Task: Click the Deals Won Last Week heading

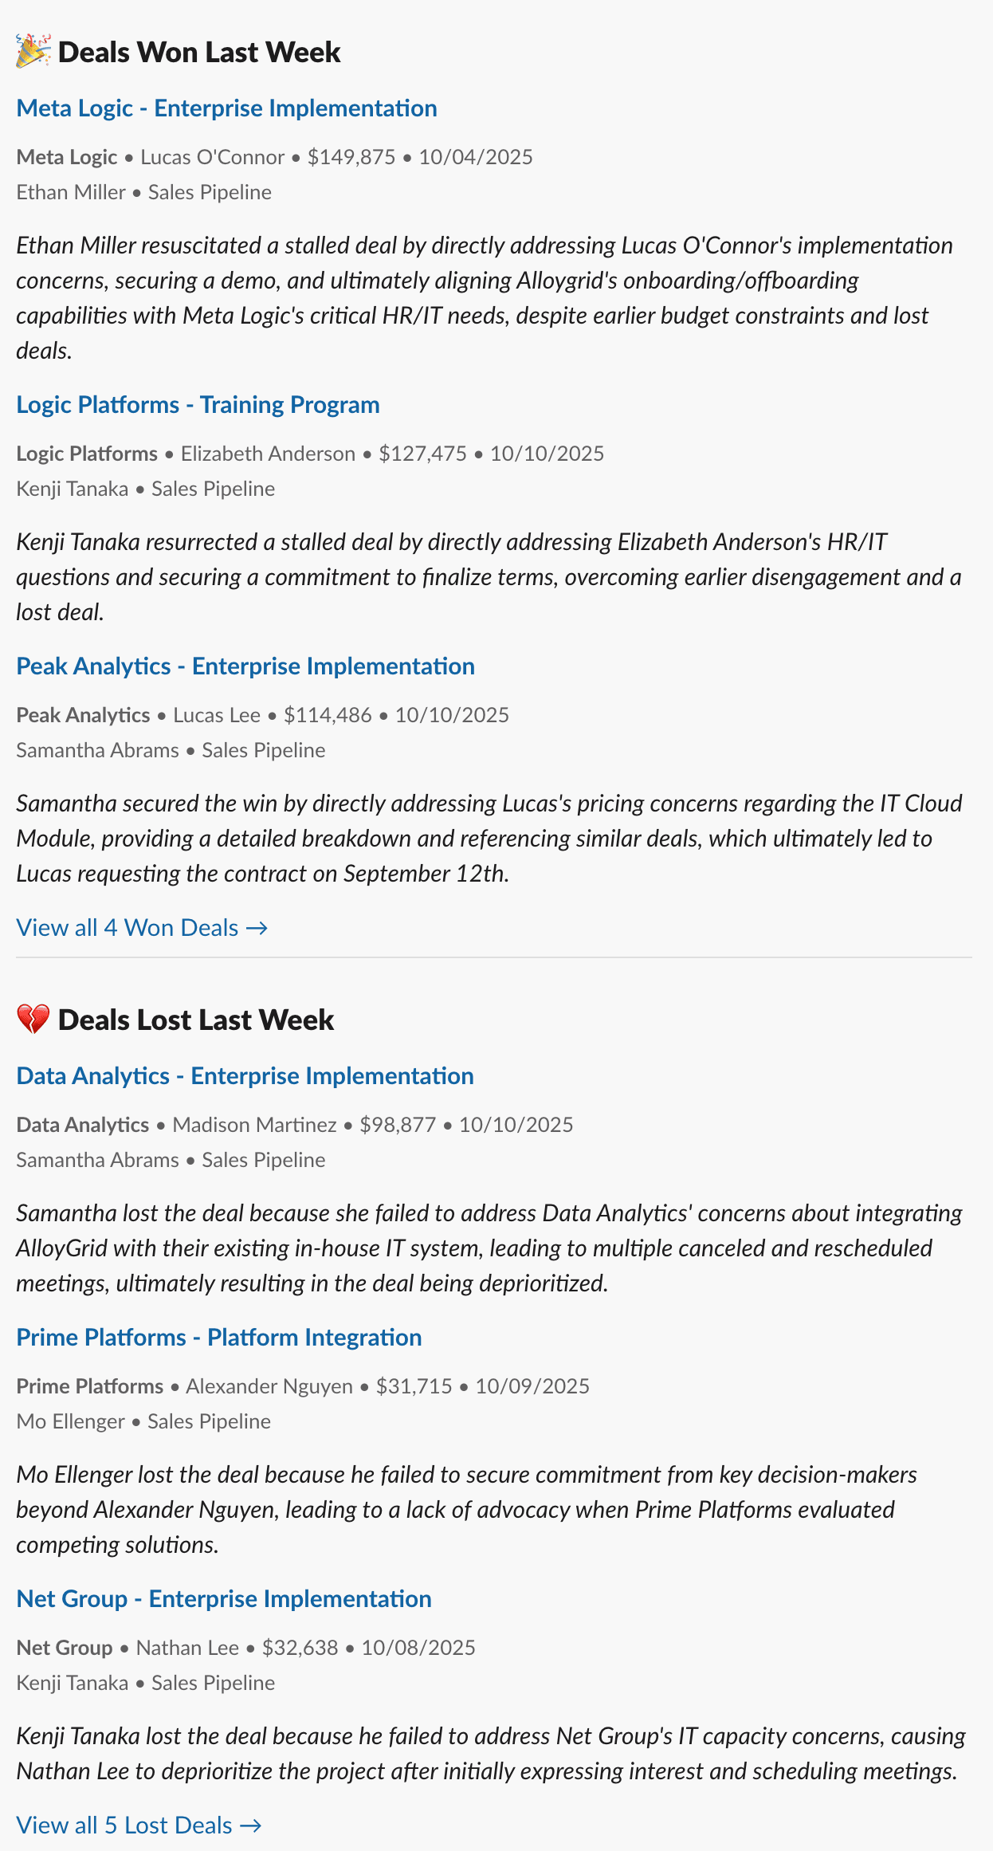Action: (199, 51)
